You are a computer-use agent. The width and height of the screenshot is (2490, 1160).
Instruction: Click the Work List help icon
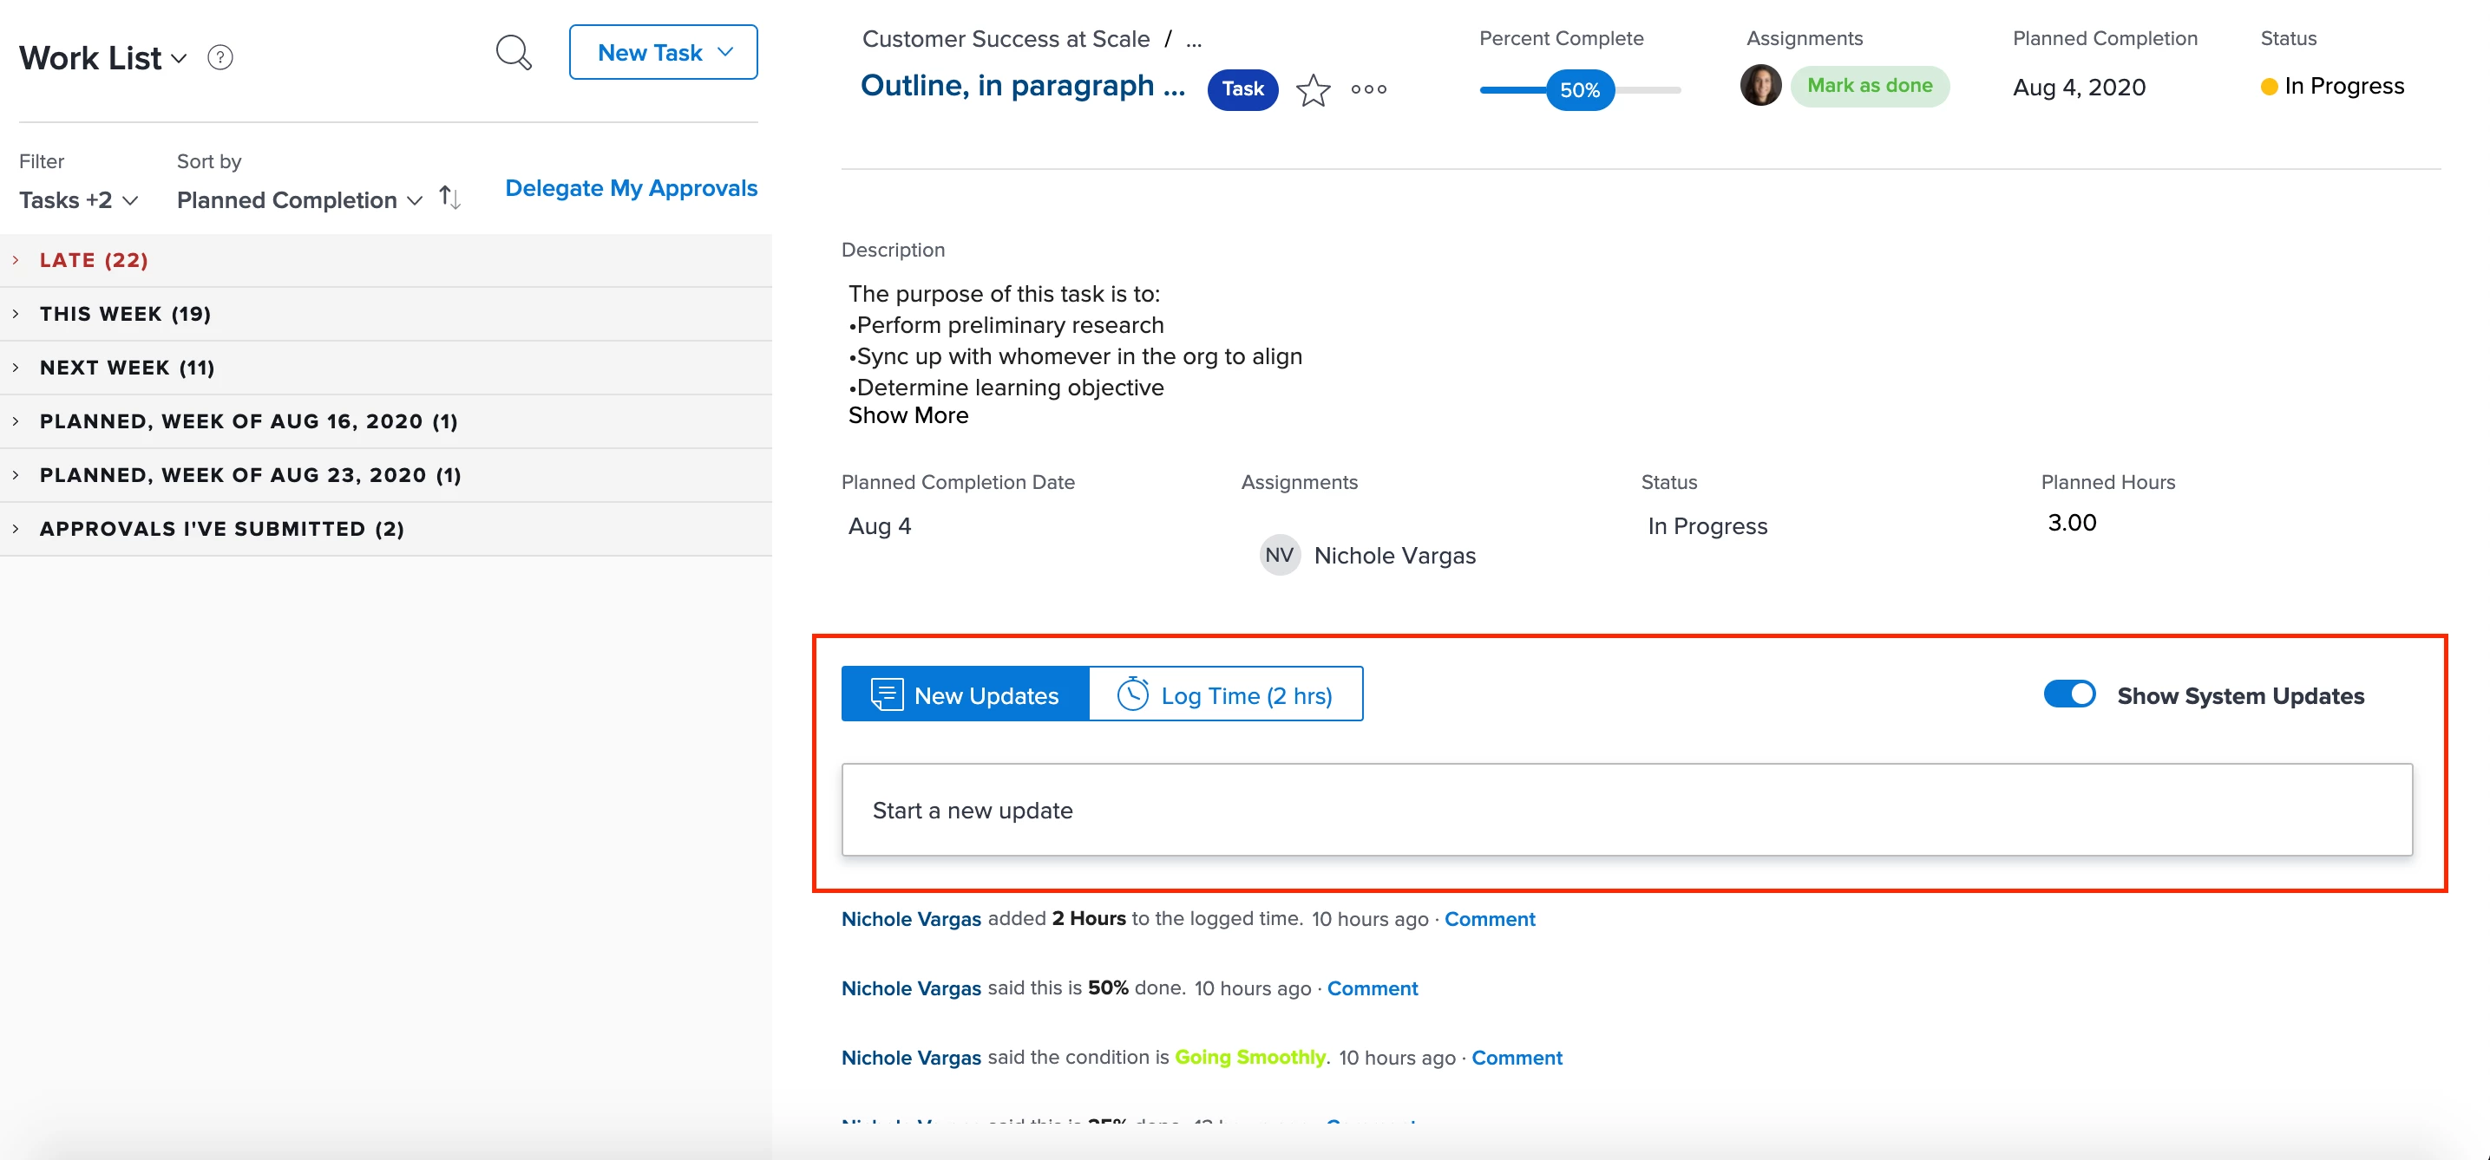click(220, 58)
